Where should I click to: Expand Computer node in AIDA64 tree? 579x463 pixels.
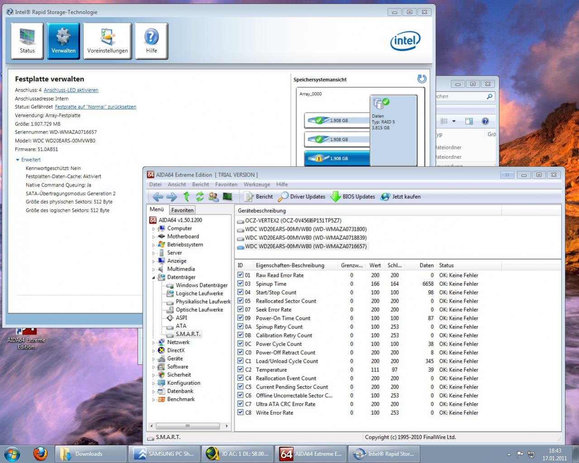153,229
